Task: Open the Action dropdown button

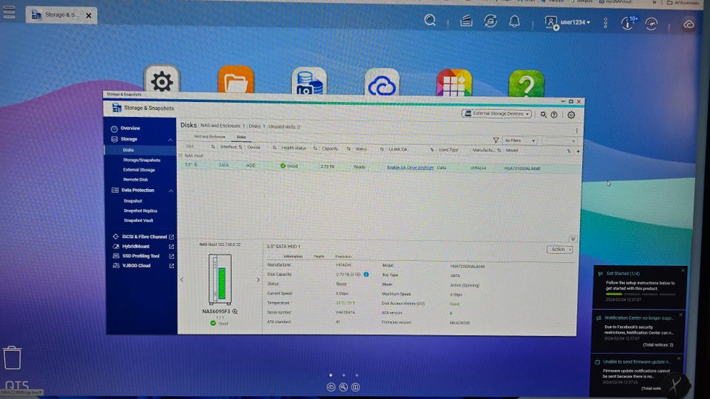Action: (560, 249)
